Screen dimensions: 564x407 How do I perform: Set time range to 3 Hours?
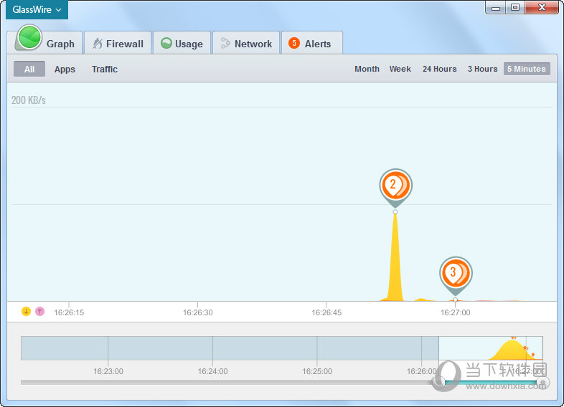482,69
